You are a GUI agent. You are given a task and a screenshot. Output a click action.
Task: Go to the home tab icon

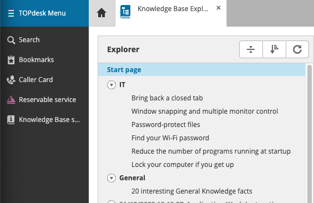click(x=102, y=13)
